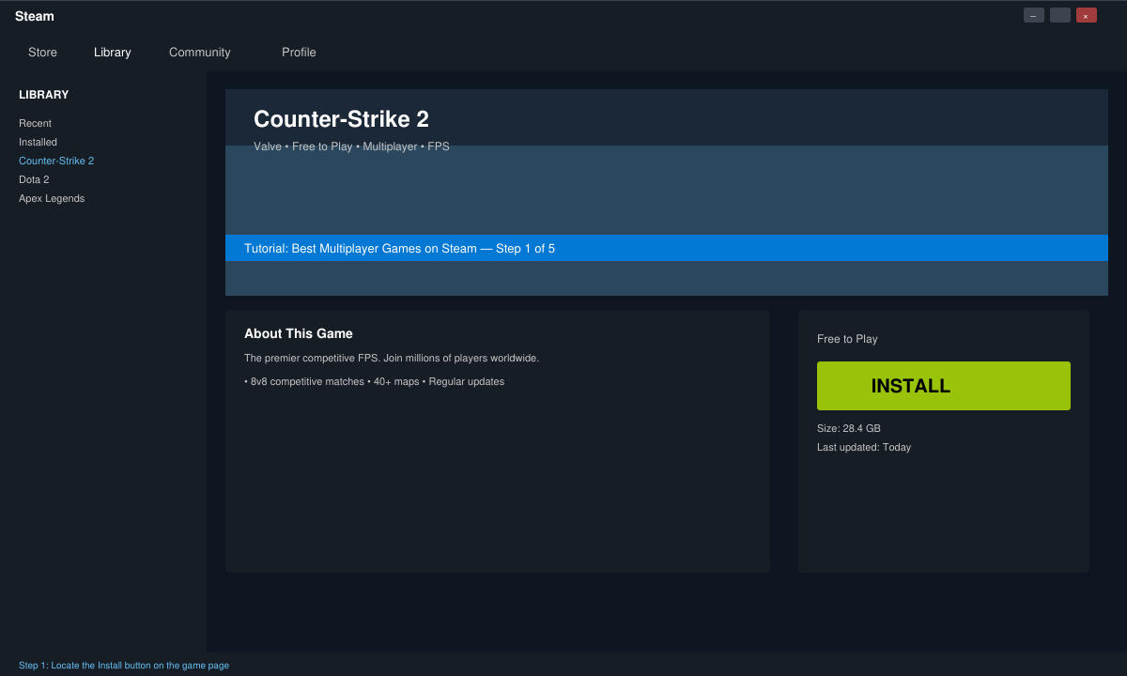This screenshot has height=676, width=1127.
Task: Click the 'Free to Play' price label
Action: click(847, 339)
